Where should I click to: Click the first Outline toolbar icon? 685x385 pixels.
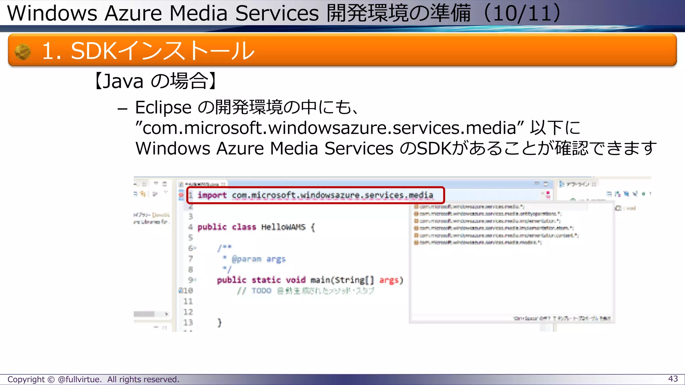point(609,194)
